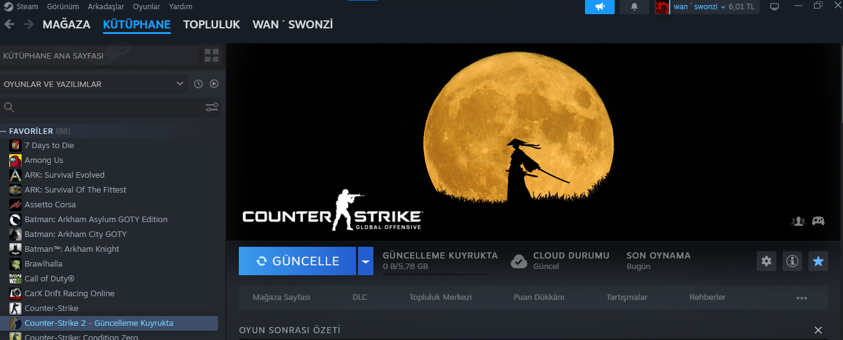Click the GÜNCELLE update button
843x340 pixels.
click(297, 261)
